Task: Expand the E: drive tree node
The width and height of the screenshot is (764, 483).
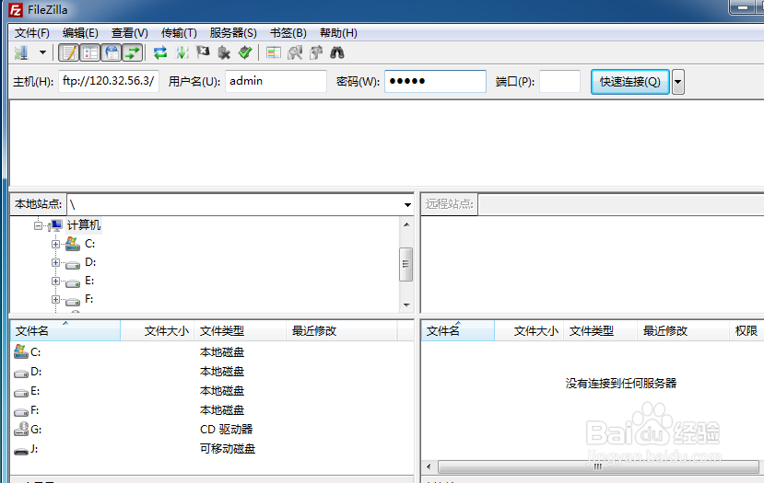Action: (x=55, y=282)
